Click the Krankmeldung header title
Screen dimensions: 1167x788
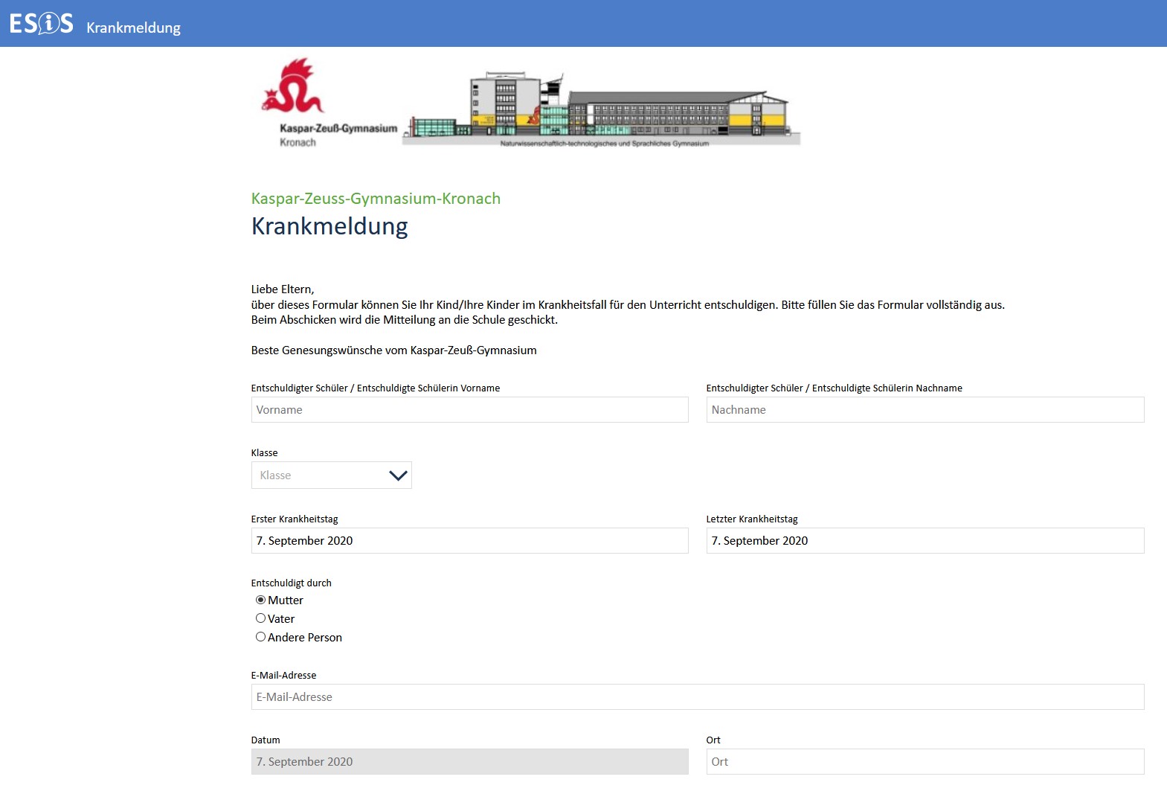tap(133, 28)
